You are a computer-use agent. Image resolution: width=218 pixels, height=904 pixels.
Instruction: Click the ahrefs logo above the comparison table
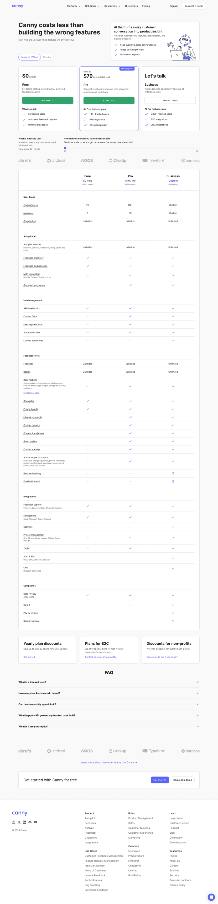click(x=24, y=161)
